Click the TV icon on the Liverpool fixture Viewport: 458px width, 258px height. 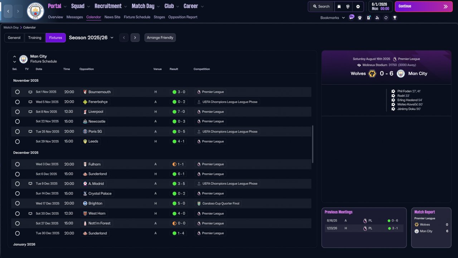click(30, 112)
